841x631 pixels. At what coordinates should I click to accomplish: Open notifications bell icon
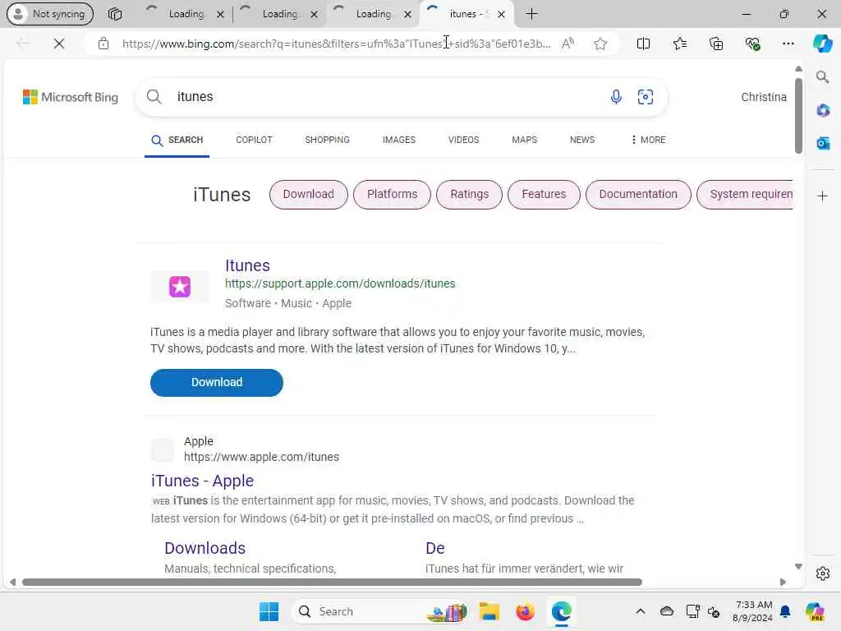(x=785, y=611)
